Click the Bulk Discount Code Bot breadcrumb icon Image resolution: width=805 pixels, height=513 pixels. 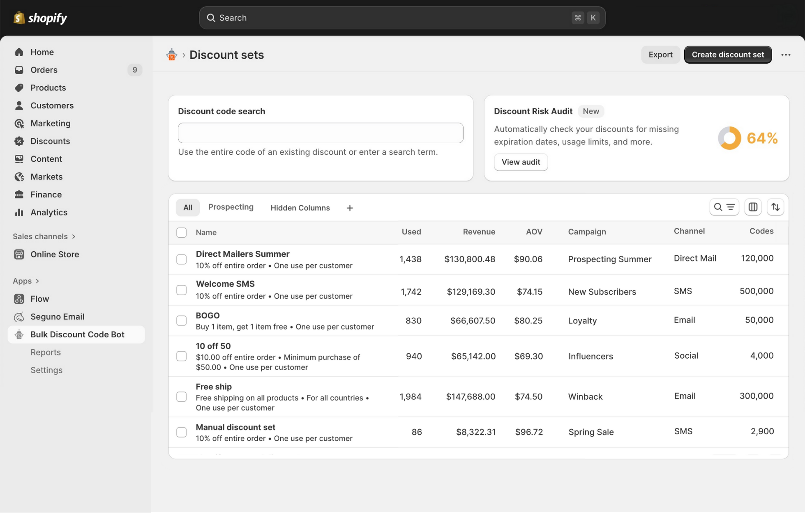[x=171, y=55]
